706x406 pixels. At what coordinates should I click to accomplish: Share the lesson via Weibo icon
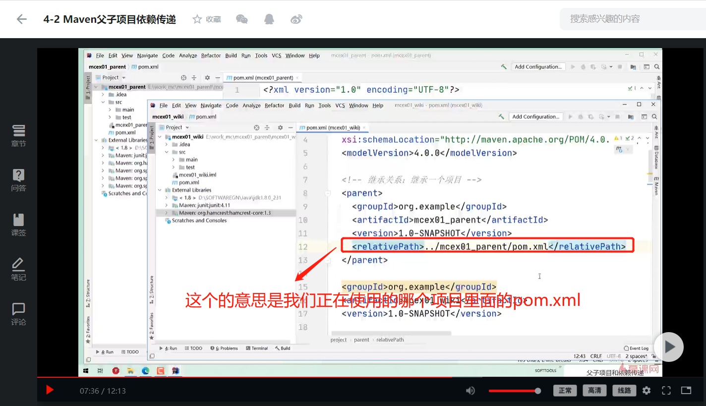pos(296,19)
